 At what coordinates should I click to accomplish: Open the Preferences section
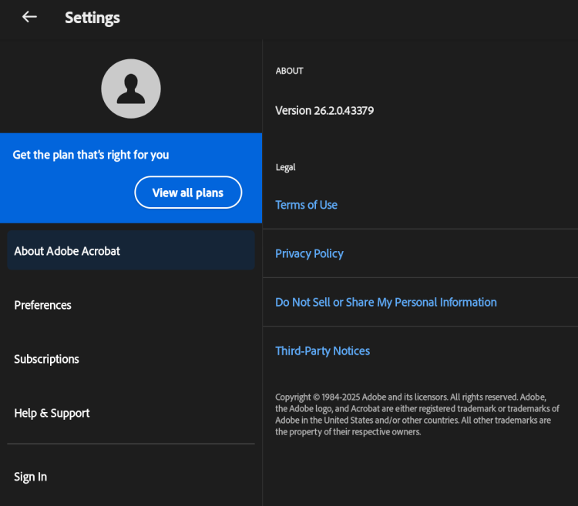131,305
